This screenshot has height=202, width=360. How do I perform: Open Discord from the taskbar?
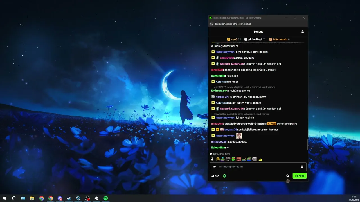[x=60, y=198]
